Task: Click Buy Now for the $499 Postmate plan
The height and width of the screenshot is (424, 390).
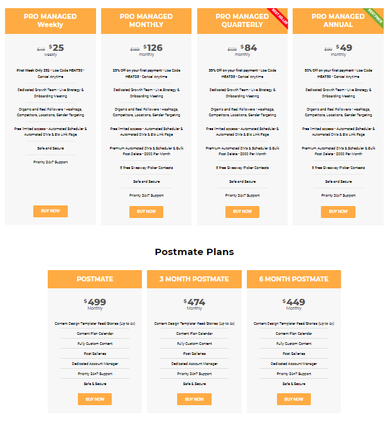Action: pyautogui.click(x=95, y=399)
